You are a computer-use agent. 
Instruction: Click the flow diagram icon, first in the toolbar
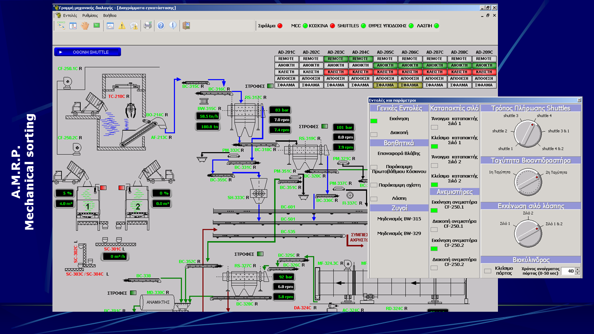coord(61,26)
